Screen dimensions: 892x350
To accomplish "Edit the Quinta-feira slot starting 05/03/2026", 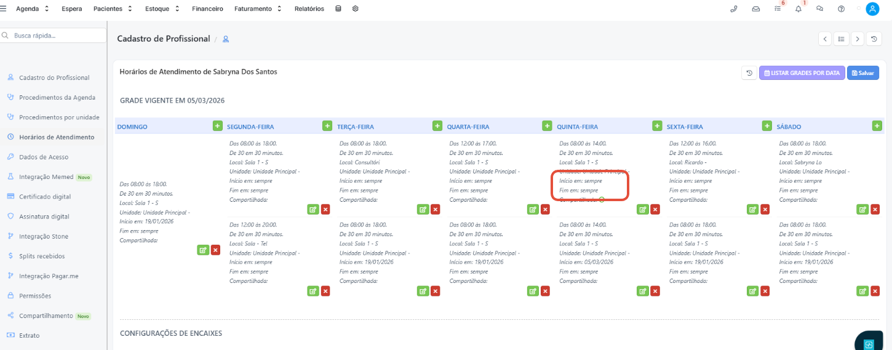I will (643, 291).
